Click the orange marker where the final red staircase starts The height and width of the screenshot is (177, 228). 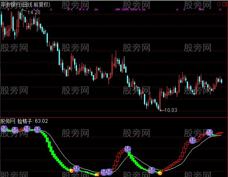(160, 173)
